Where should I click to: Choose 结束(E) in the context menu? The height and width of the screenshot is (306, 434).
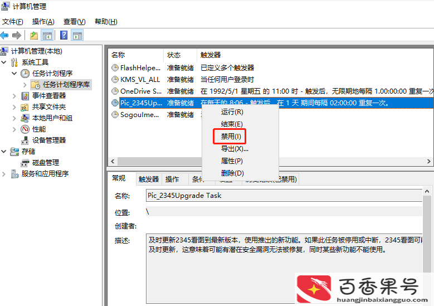(240, 124)
